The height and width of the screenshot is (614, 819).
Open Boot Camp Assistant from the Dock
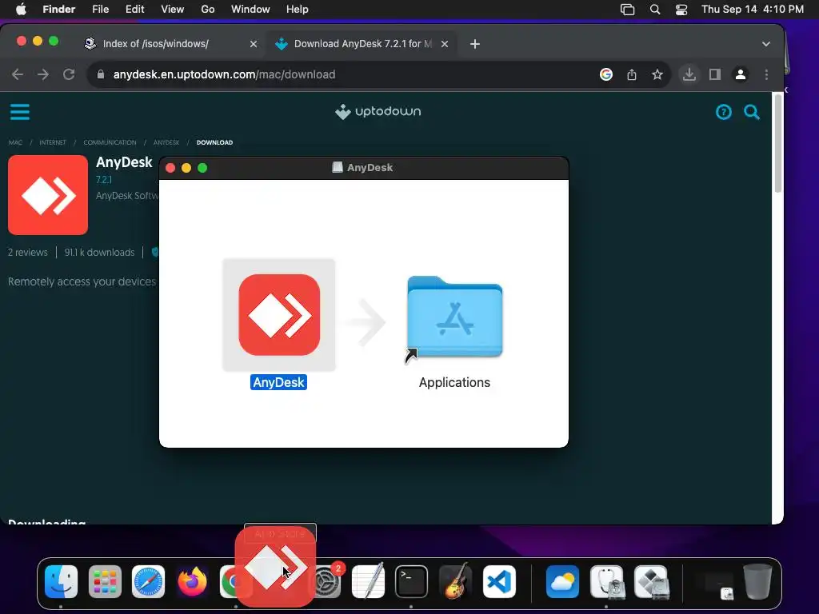tap(651, 582)
